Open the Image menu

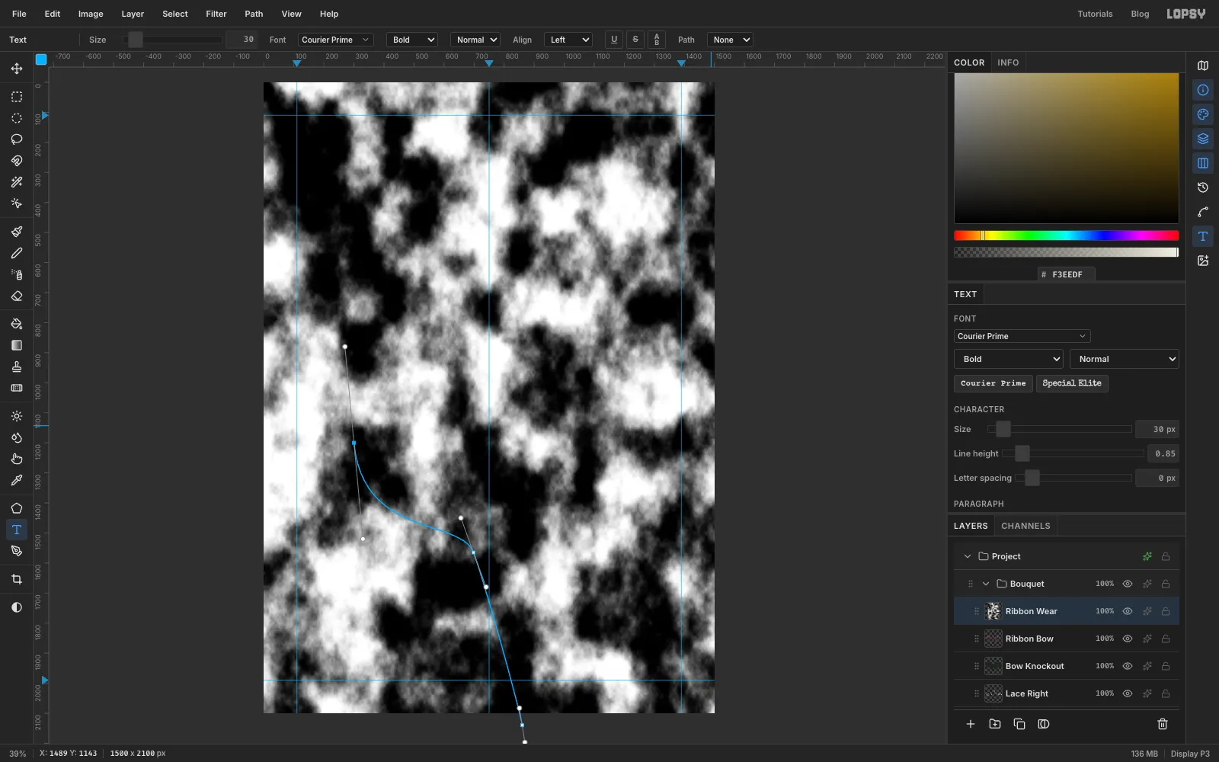point(91,14)
